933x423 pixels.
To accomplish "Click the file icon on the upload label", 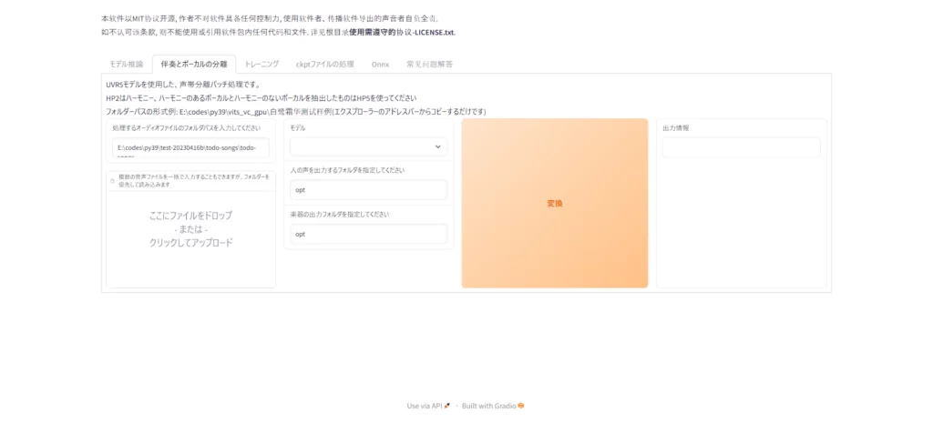I will tap(112, 181).
